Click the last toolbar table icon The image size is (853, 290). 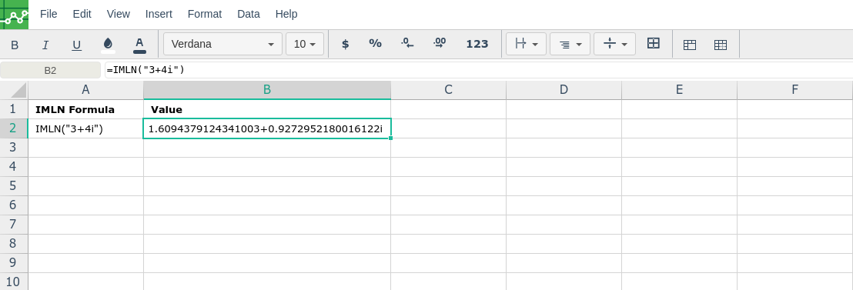pyautogui.click(x=721, y=45)
